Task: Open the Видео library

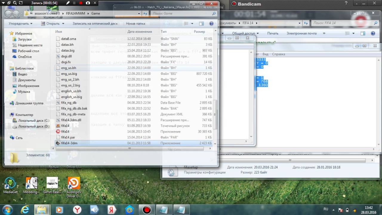Action: pyautogui.click(x=22, y=74)
